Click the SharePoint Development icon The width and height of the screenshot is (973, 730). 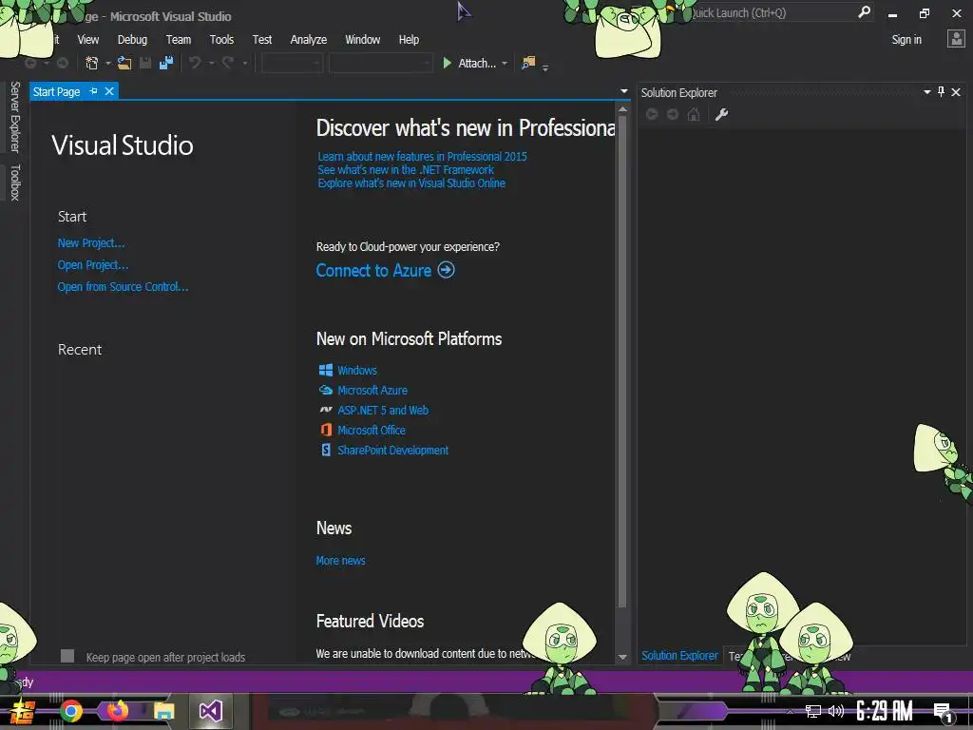tap(326, 450)
